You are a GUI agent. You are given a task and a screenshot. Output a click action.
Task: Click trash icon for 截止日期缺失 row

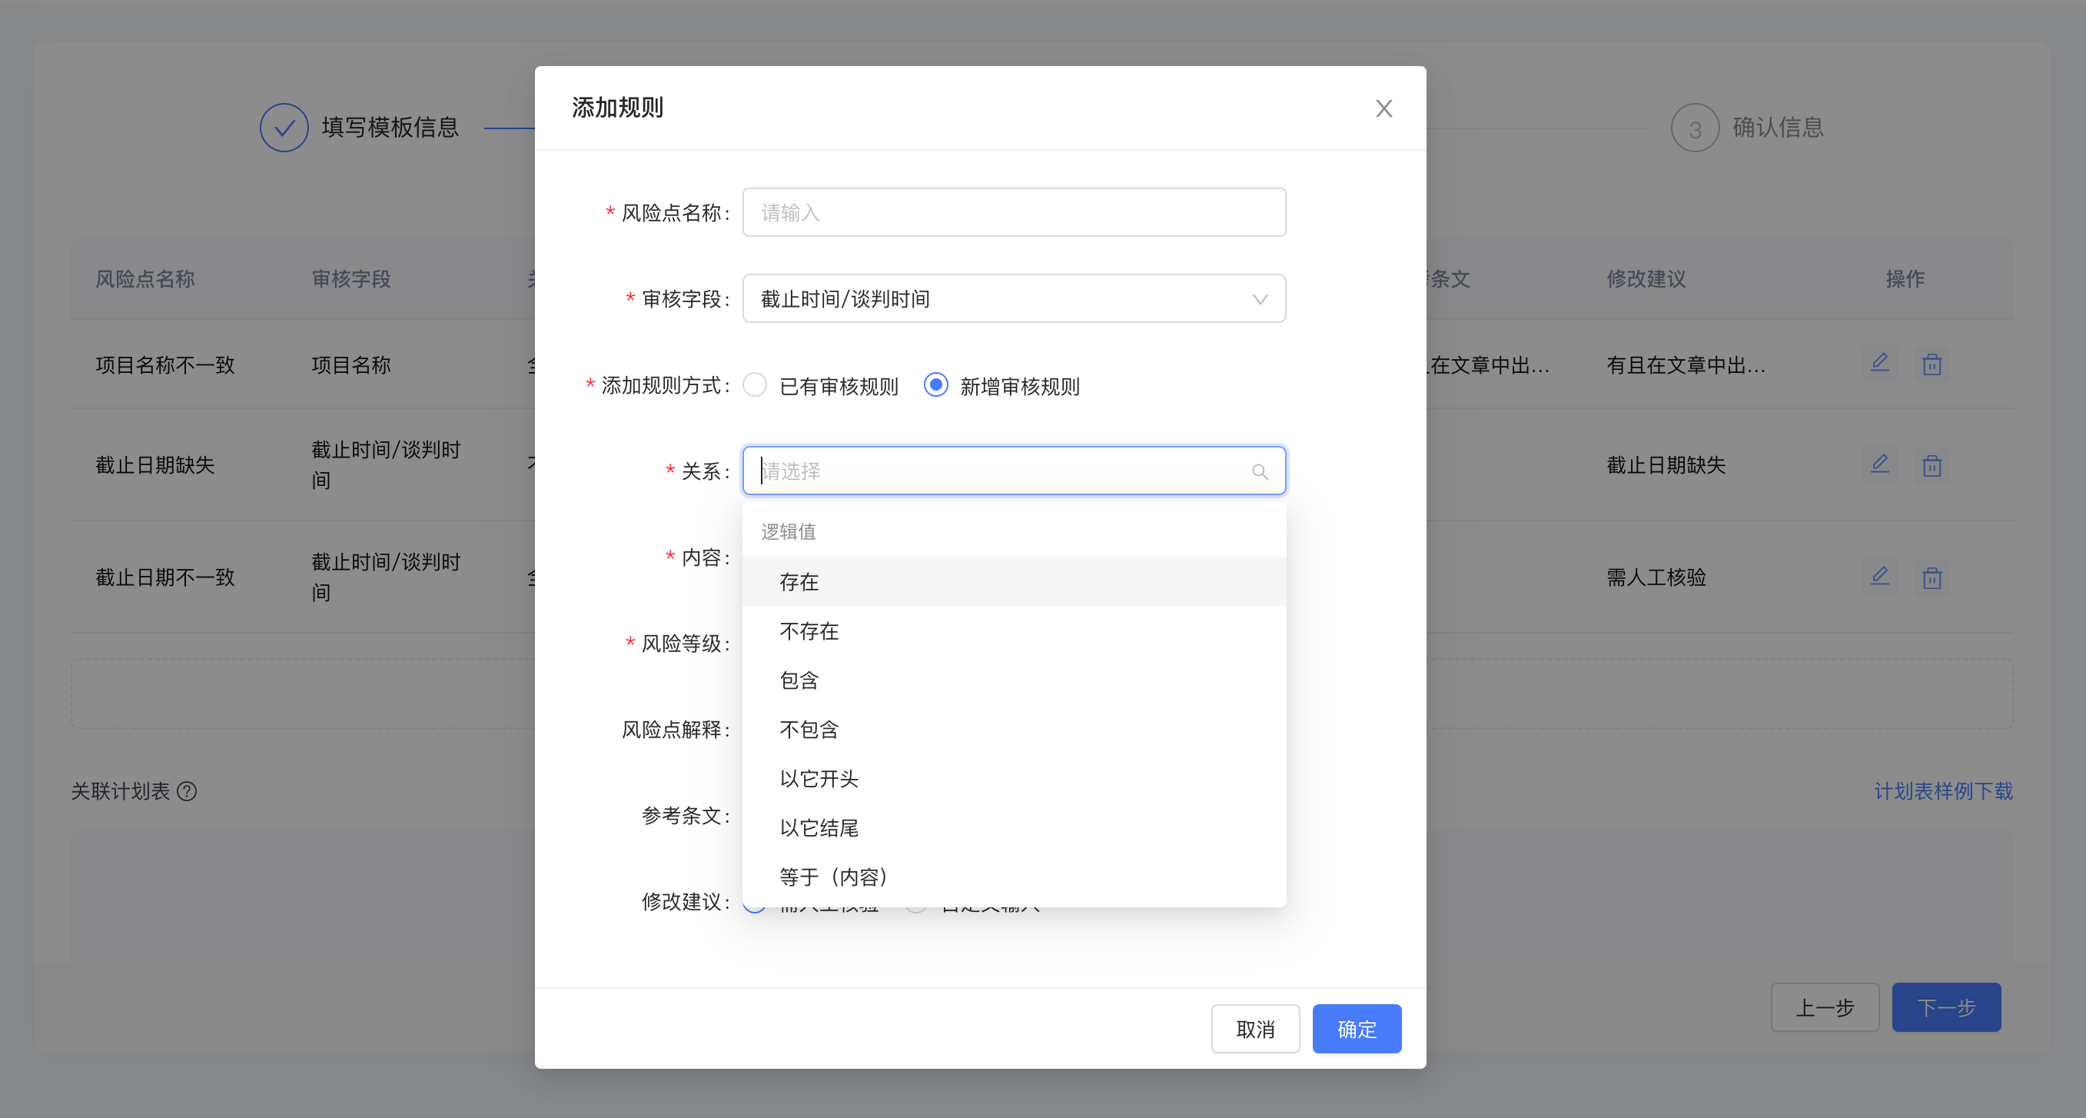click(1932, 466)
